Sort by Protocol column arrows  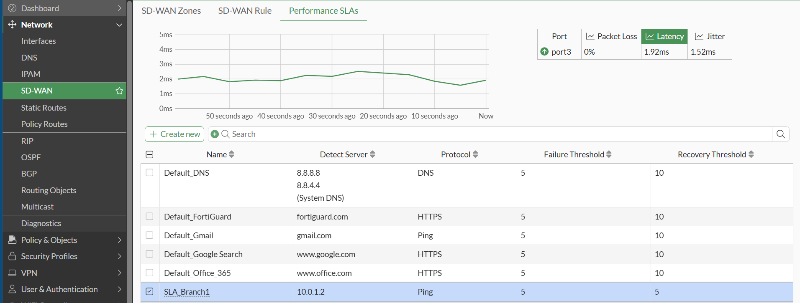click(475, 154)
